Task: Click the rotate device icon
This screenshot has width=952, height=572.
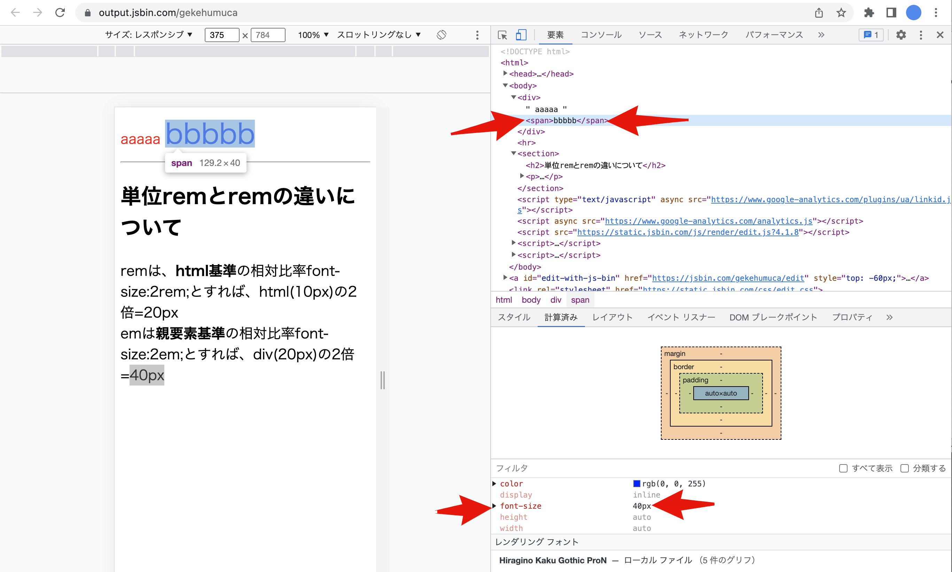Action: (x=441, y=35)
